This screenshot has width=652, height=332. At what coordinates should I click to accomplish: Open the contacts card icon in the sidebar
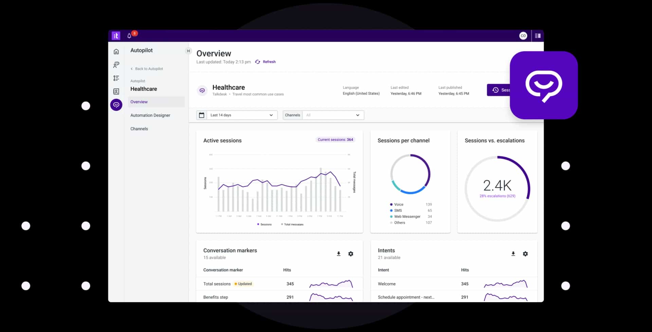click(116, 91)
